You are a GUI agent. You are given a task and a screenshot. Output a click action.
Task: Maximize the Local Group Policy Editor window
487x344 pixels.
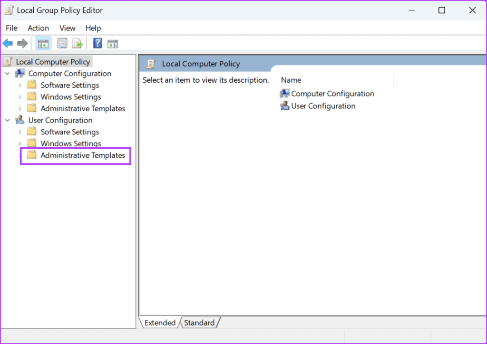442,10
